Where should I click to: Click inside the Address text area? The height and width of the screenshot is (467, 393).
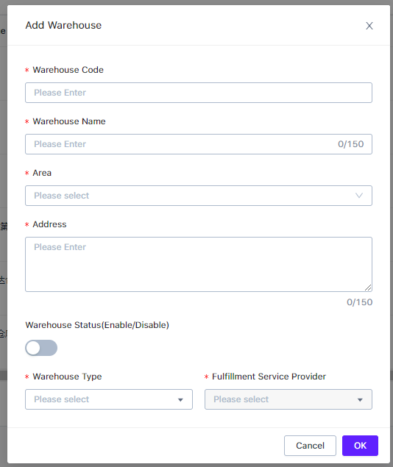(199, 265)
